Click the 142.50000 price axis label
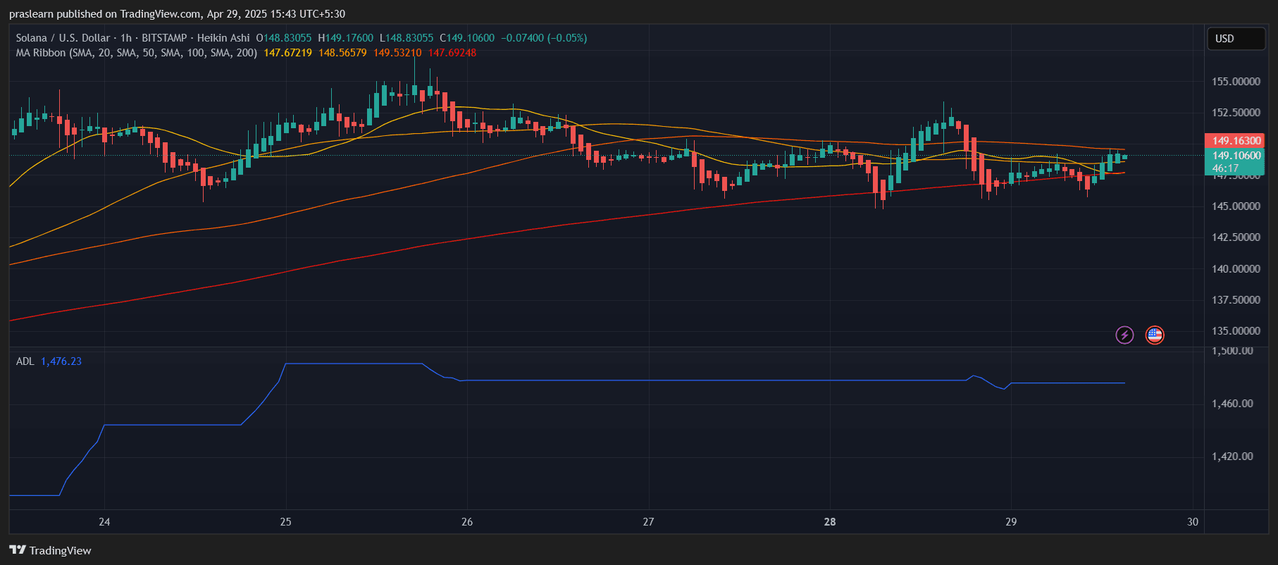Screen dimensions: 1278x565 pos(1236,237)
